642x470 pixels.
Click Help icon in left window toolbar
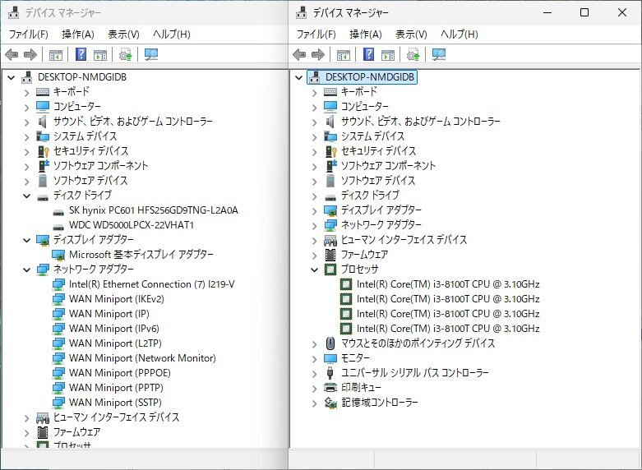pyautogui.click(x=81, y=54)
